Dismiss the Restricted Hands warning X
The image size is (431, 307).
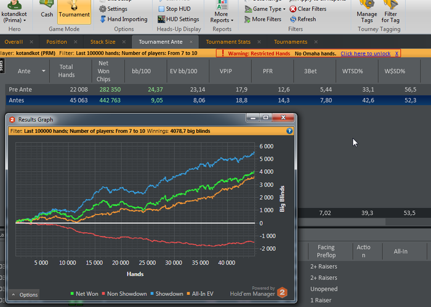[x=397, y=54]
